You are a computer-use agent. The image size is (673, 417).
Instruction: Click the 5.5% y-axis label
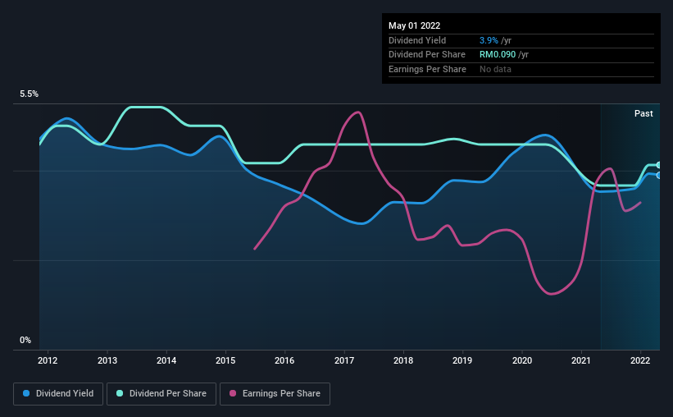click(29, 94)
